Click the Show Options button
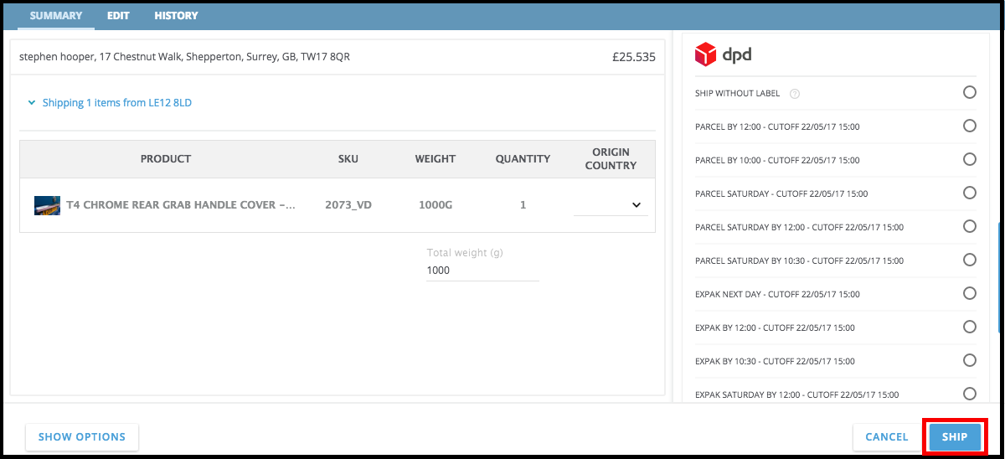1005x459 pixels. click(x=82, y=437)
